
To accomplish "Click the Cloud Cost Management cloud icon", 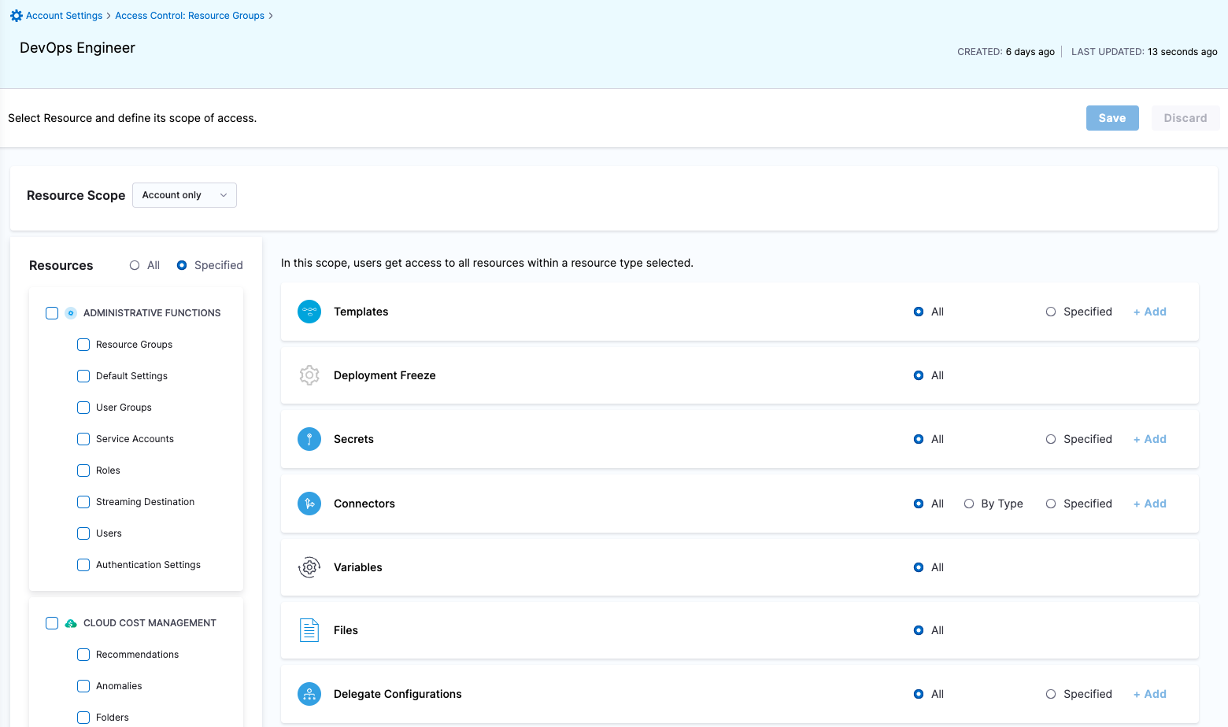I will (x=70, y=622).
